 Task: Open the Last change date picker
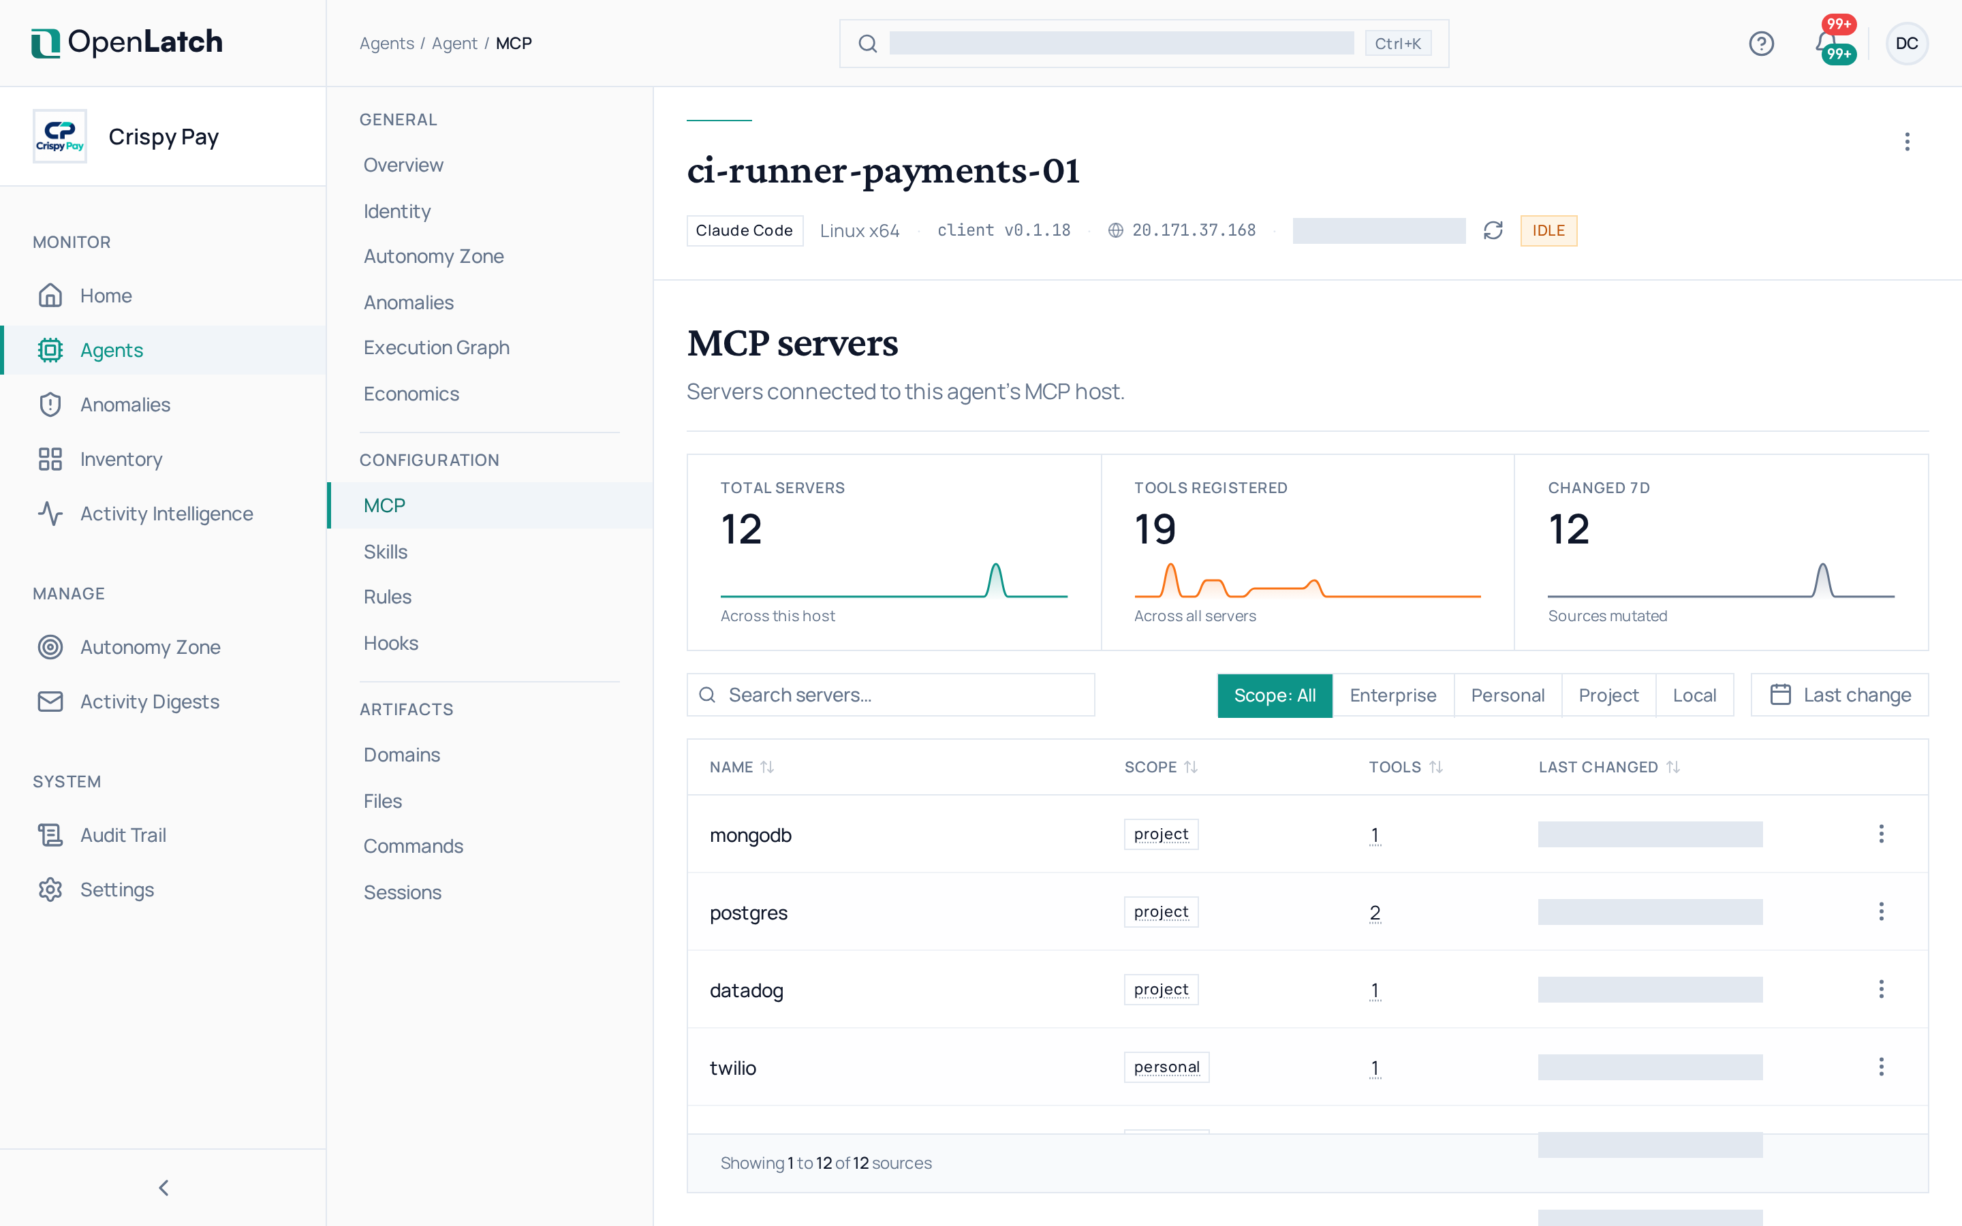pos(1839,695)
